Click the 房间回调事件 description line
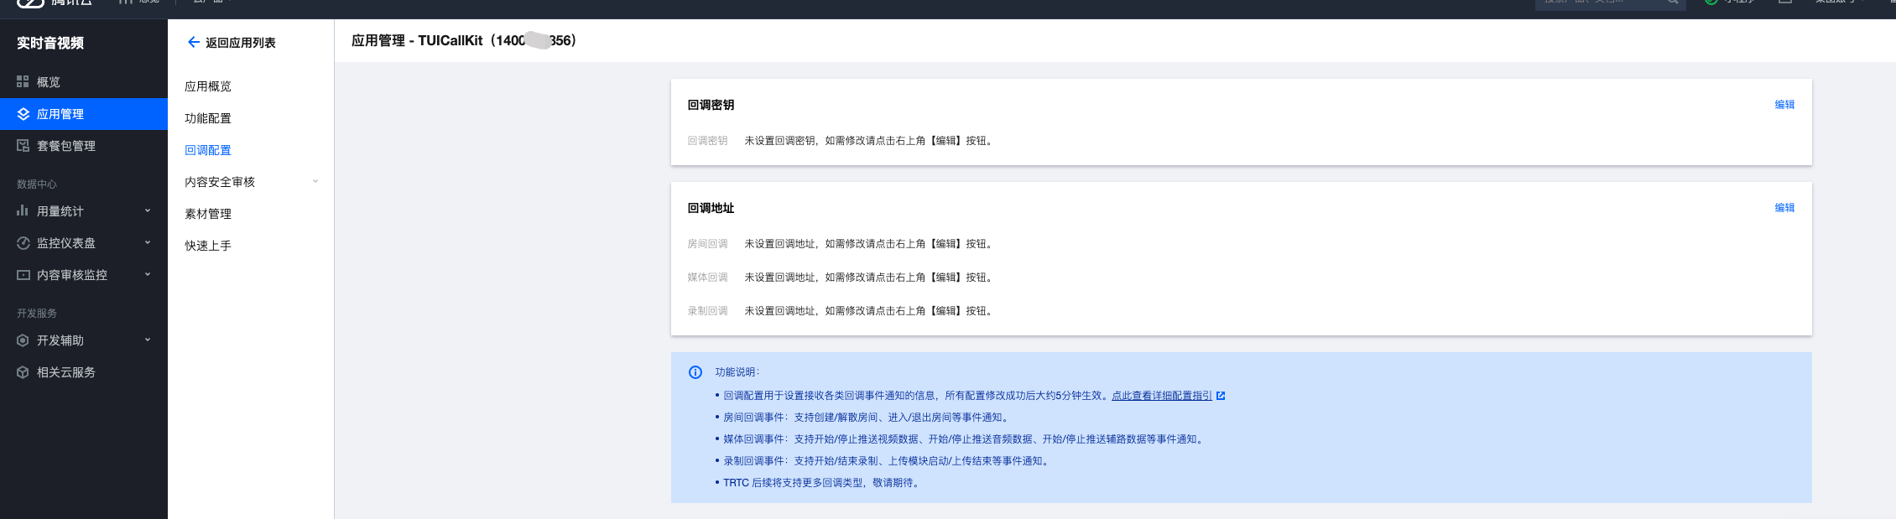The image size is (1896, 519). click(867, 418)
